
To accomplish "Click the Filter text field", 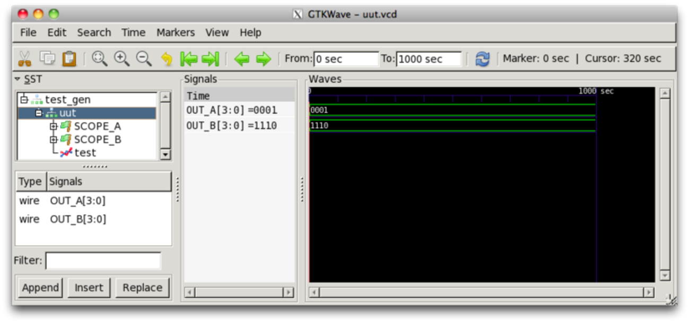I will click(x=103, y=260).
